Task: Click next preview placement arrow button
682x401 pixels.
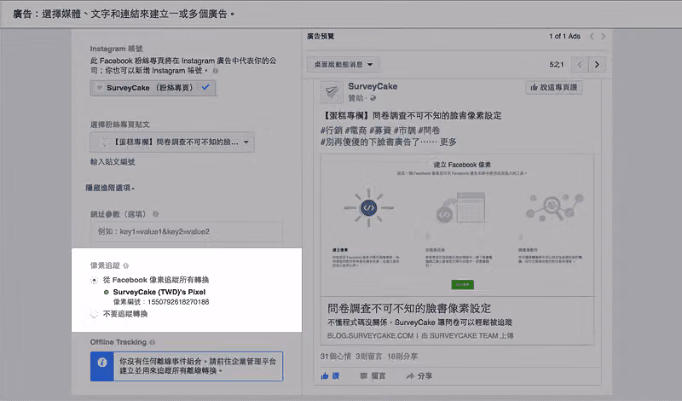Action: (597, 65)
